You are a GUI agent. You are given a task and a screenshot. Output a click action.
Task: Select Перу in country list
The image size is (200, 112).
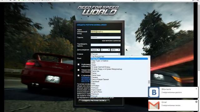click(x=119, y=84)
